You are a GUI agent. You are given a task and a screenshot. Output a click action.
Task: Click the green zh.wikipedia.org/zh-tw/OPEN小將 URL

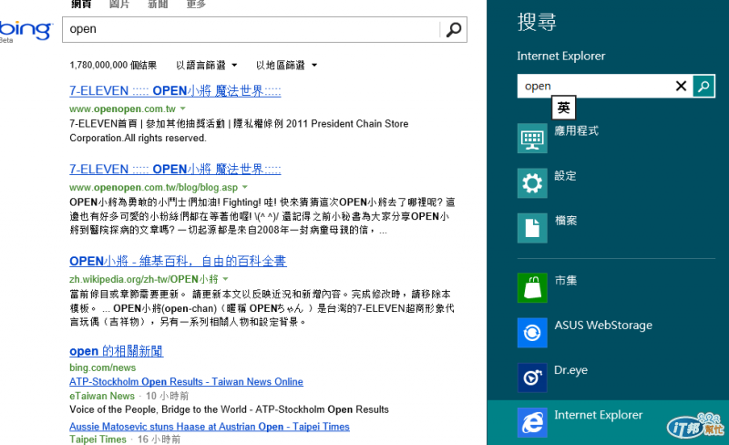coord(144,279)
